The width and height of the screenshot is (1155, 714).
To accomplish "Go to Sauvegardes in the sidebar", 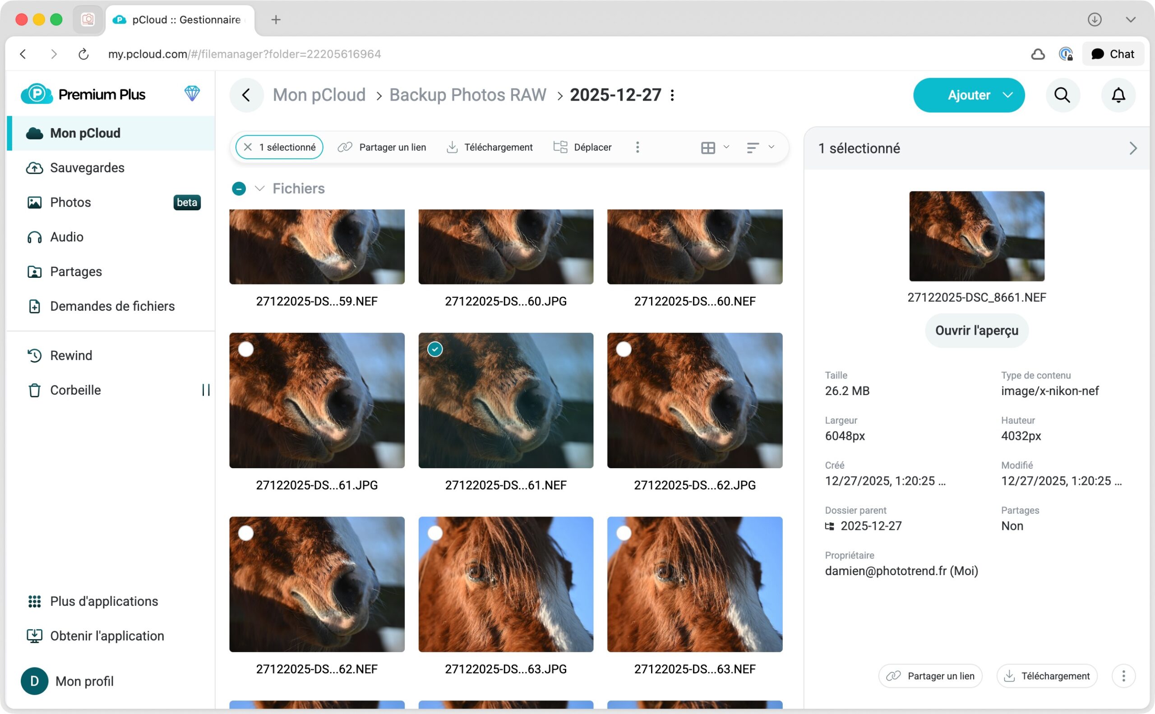I will (87, 168).
